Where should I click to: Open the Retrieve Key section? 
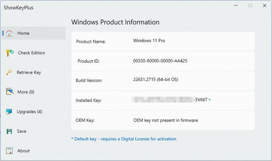point(29,73)
